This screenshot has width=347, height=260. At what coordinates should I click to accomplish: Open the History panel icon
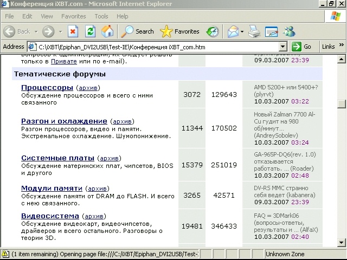pyautogui.click(x=213, y=31)
